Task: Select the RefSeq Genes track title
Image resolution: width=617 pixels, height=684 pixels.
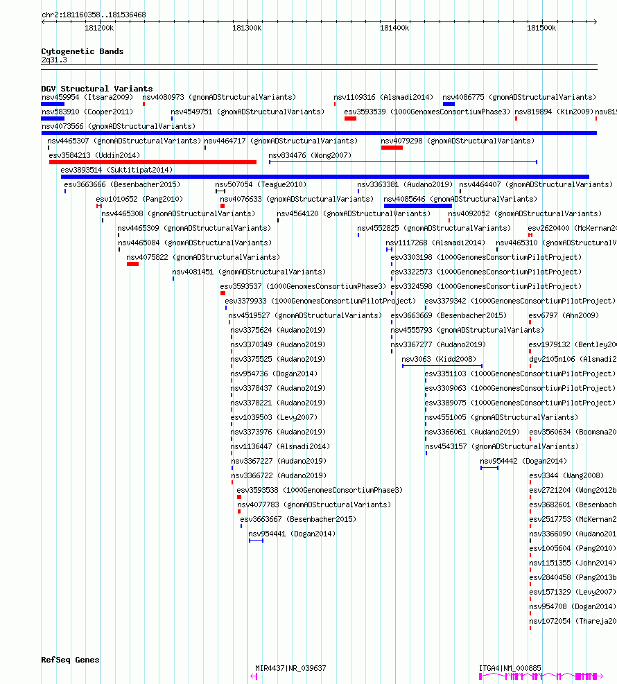Action: click(70, 660)
